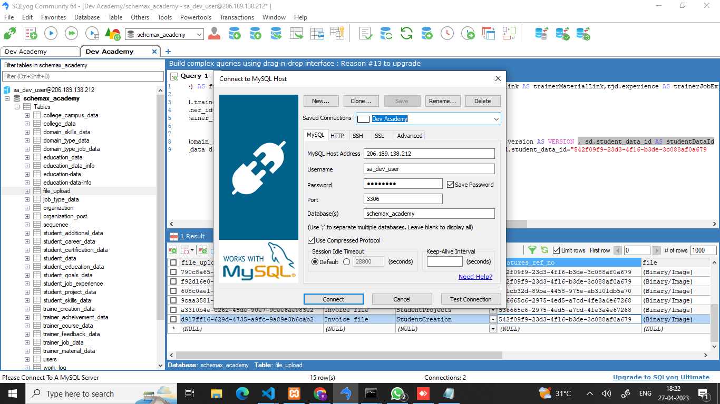Image resolution: width=720 pixels, height=404 pixels.
Task: Click the Execute Query play icon
Action: coord(51,34)
